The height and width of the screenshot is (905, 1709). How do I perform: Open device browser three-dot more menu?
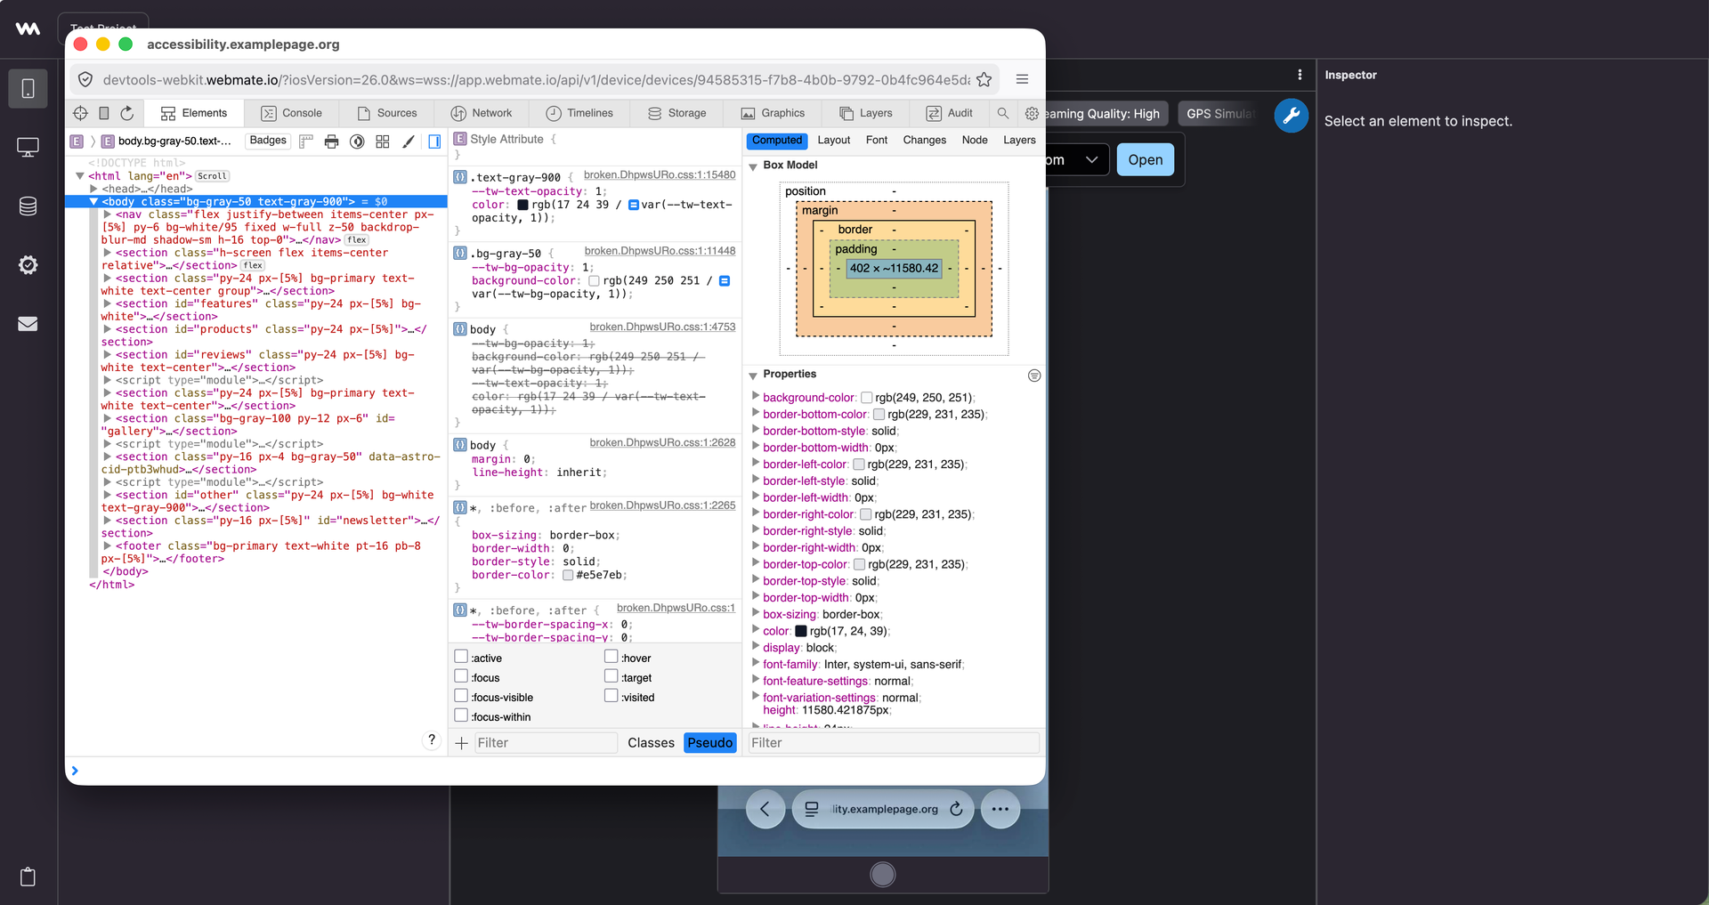pos(1000,809)
